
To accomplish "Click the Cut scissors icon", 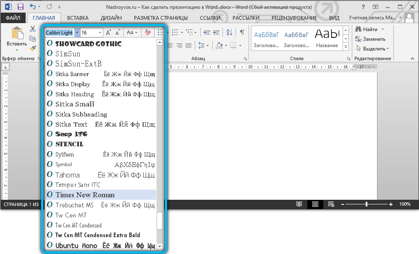I will (x=33, y=29).
